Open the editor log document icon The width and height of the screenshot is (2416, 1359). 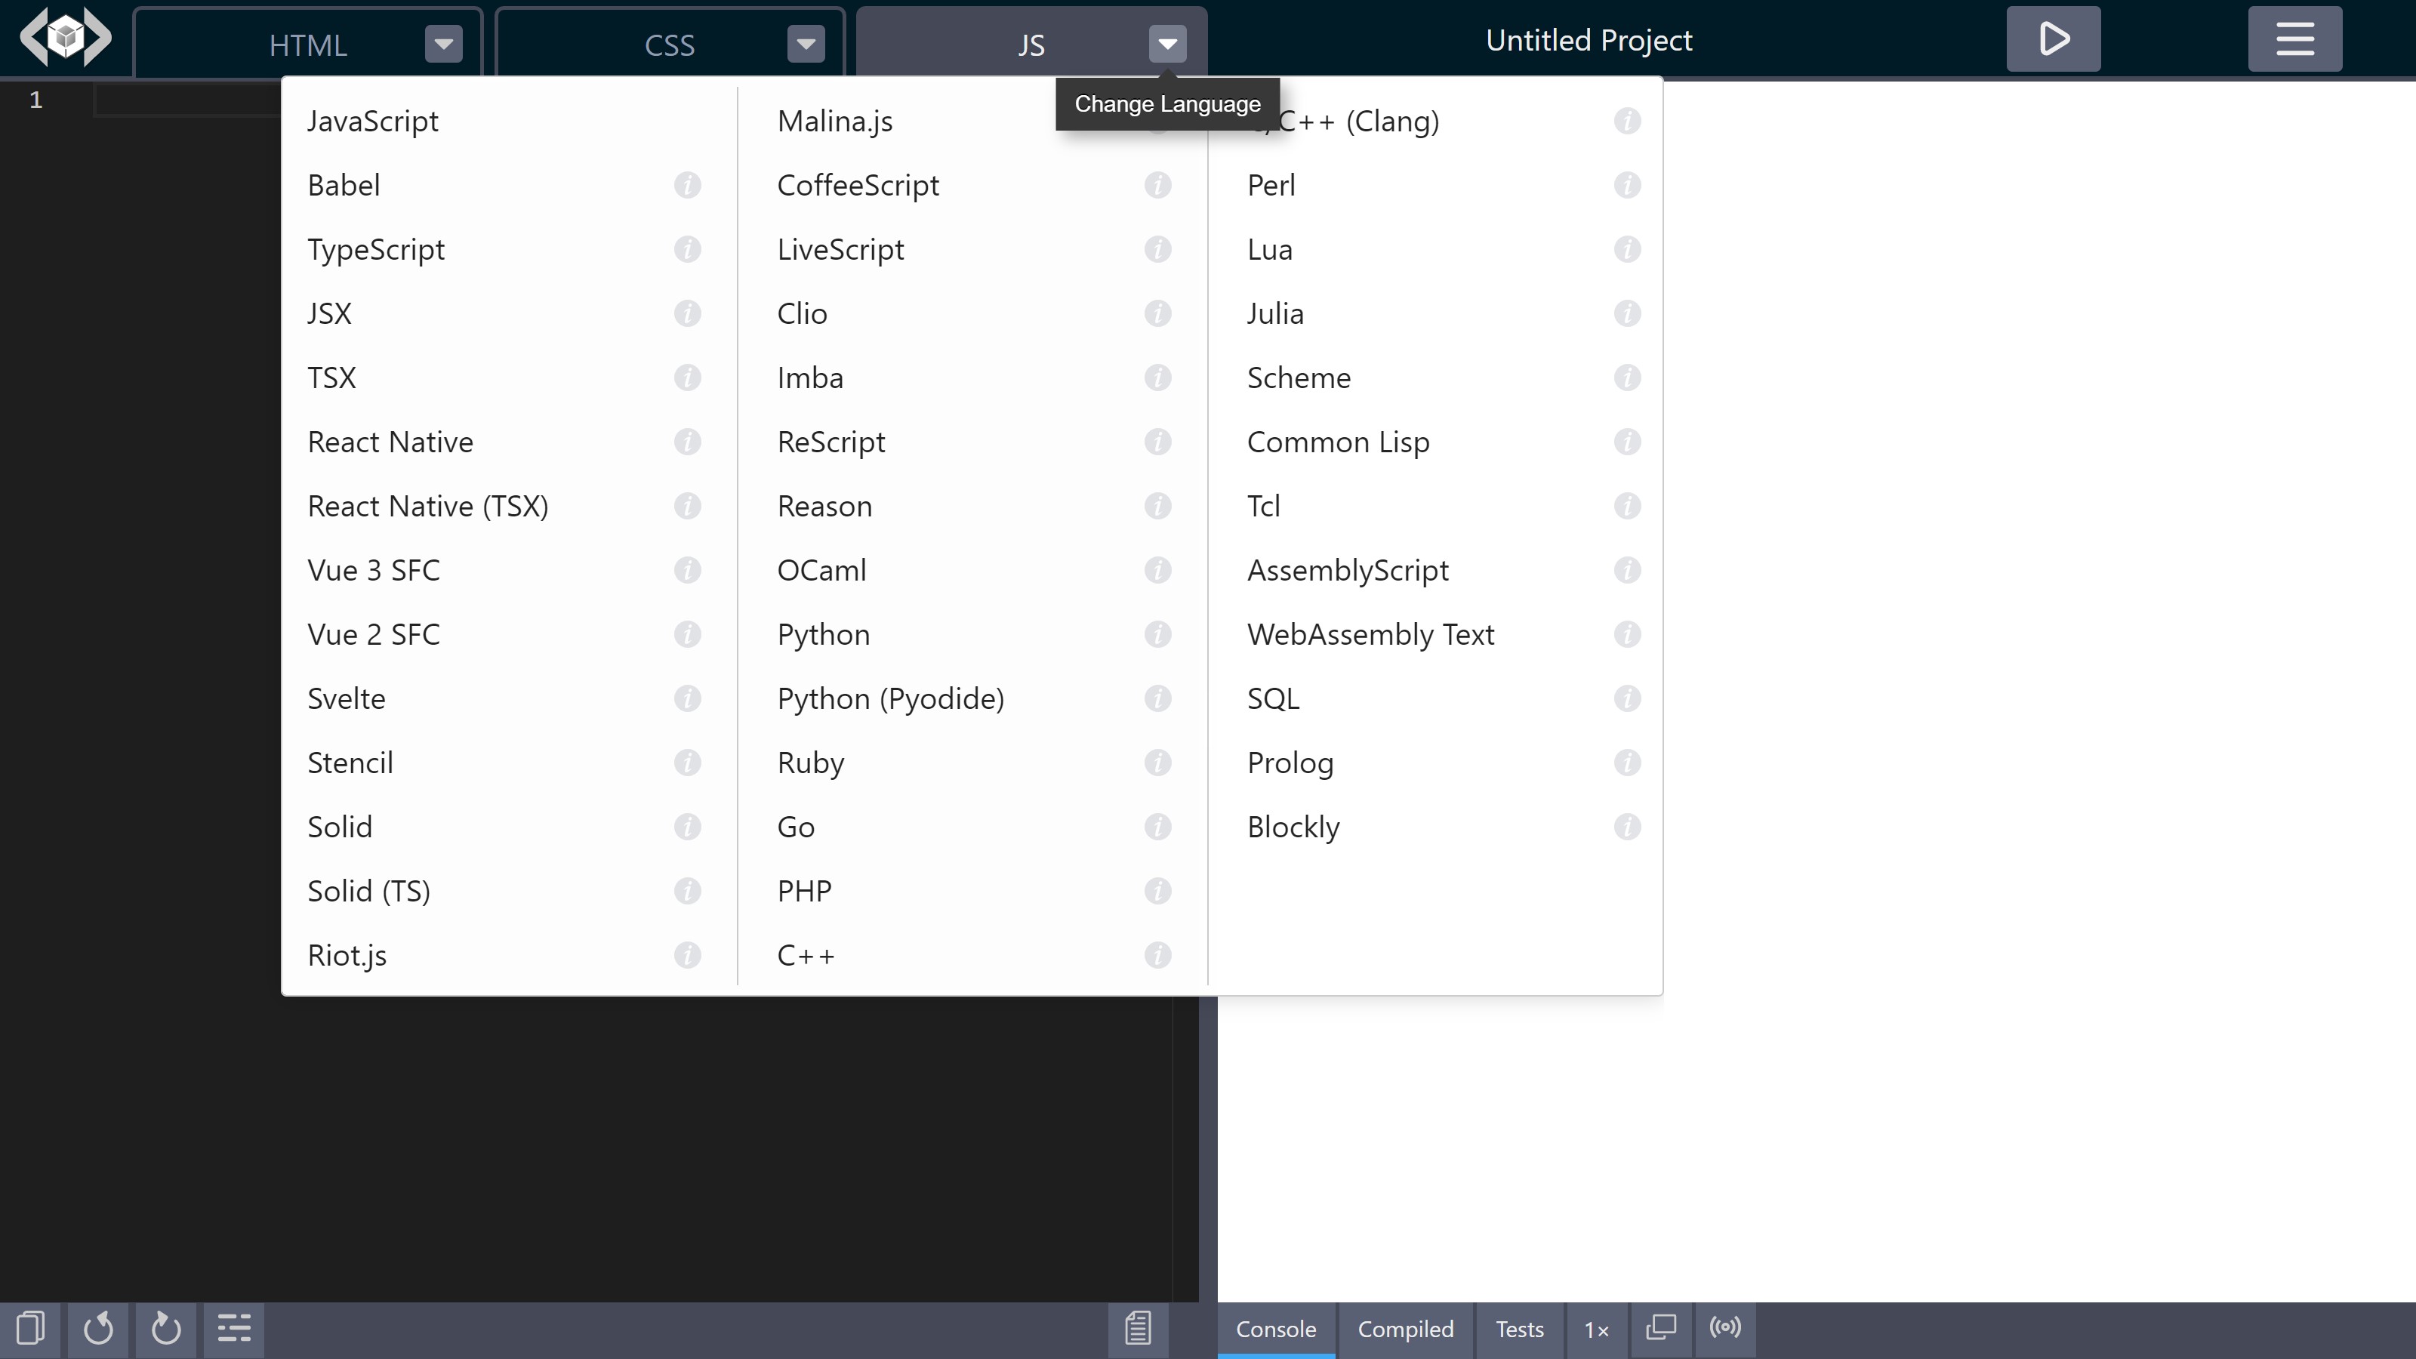click(1137, 1328)
